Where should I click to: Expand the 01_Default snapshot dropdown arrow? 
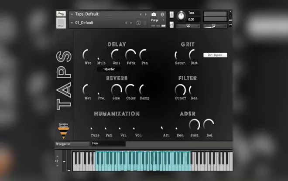pyautogui.click(x=72, y=23)
